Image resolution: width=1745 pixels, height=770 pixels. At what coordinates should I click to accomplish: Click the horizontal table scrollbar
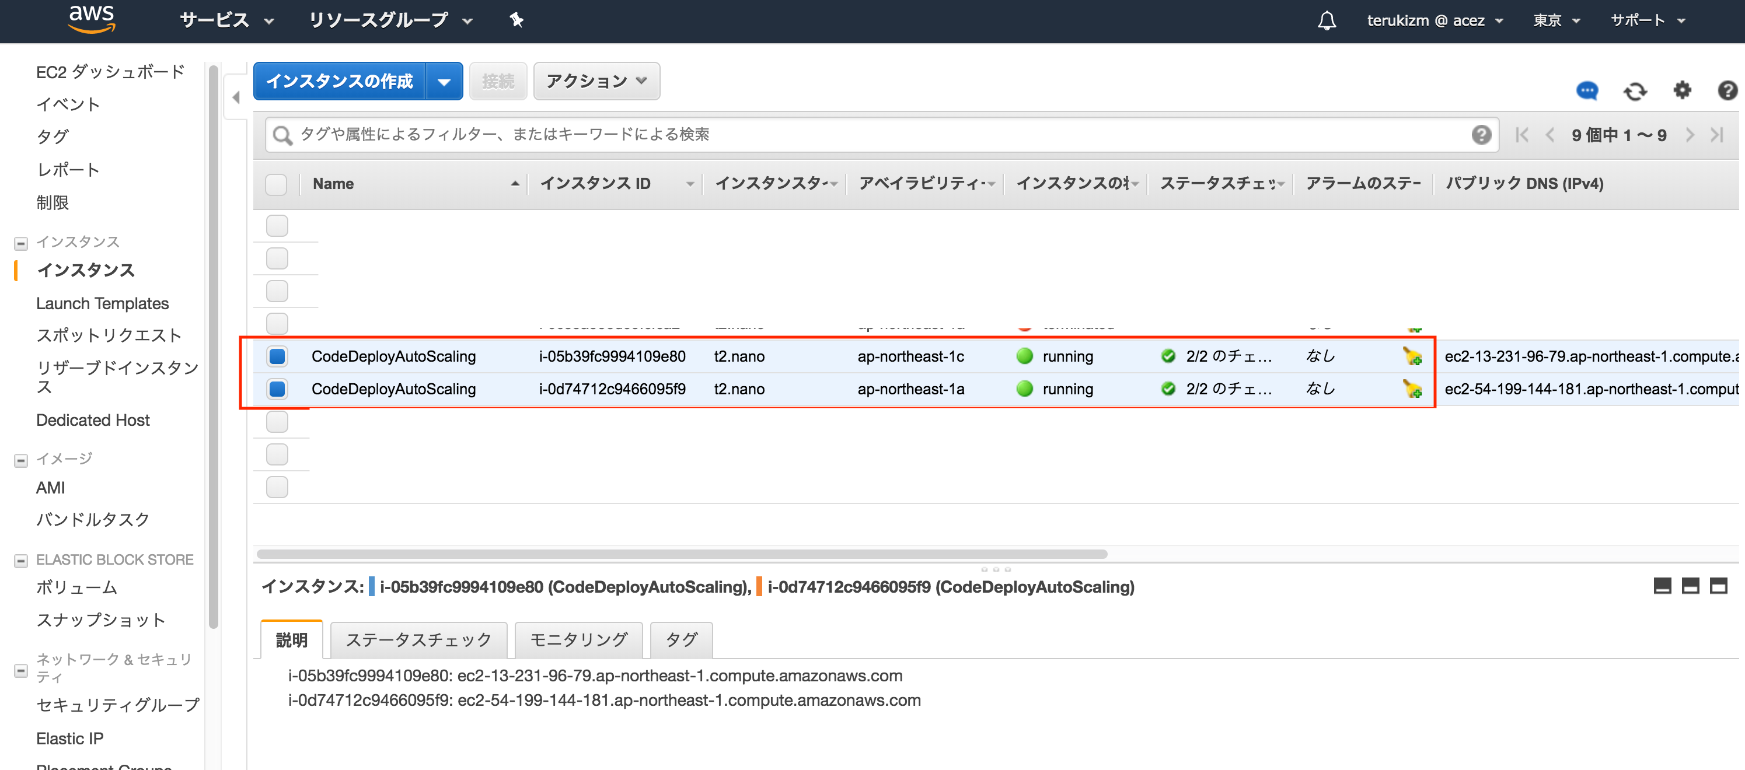(x=682, y=554)
